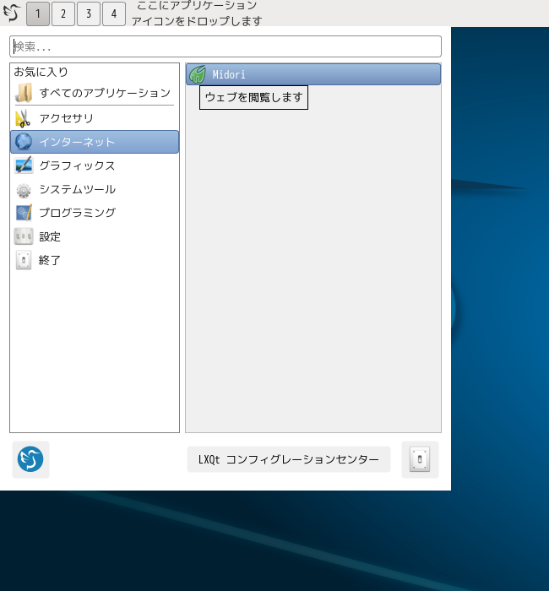Click the painting icon for グラフィックス

[x=24, y=165]
